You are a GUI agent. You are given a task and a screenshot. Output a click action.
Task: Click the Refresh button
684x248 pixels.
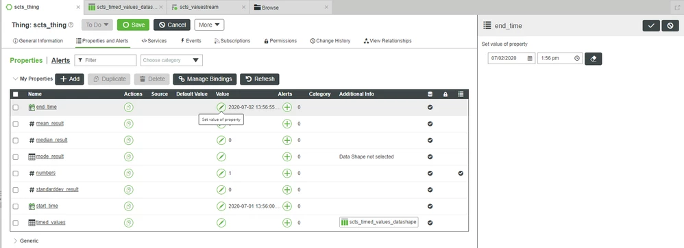[x=260, y=79]
